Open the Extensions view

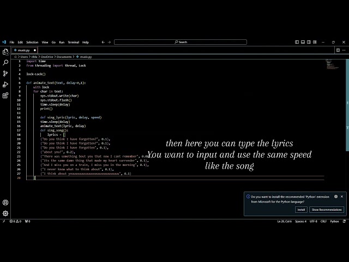click(x=5, y=96)
